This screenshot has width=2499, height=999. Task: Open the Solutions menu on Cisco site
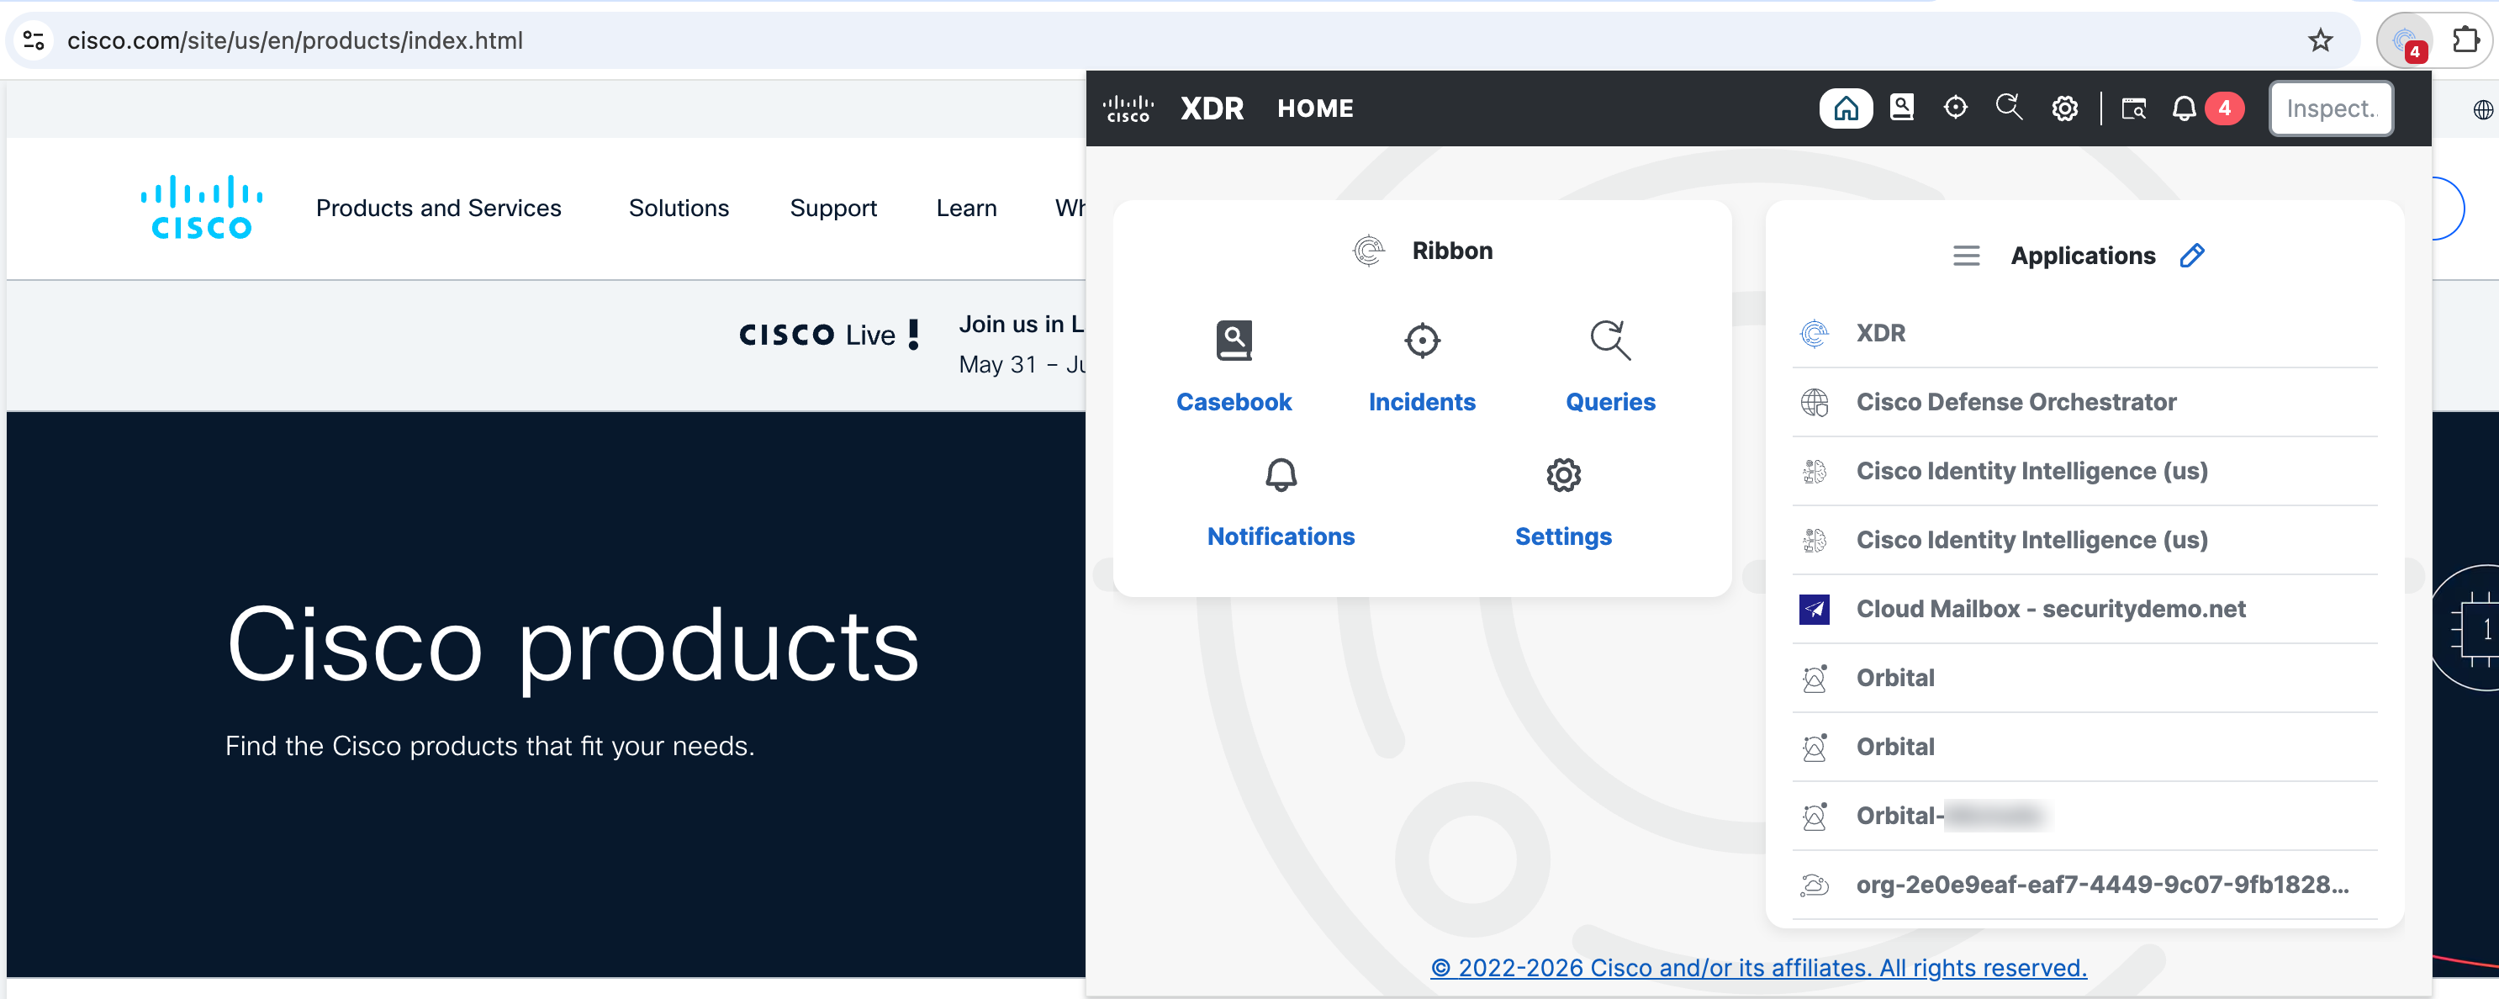pyautogui.click(x=678, y=208)
